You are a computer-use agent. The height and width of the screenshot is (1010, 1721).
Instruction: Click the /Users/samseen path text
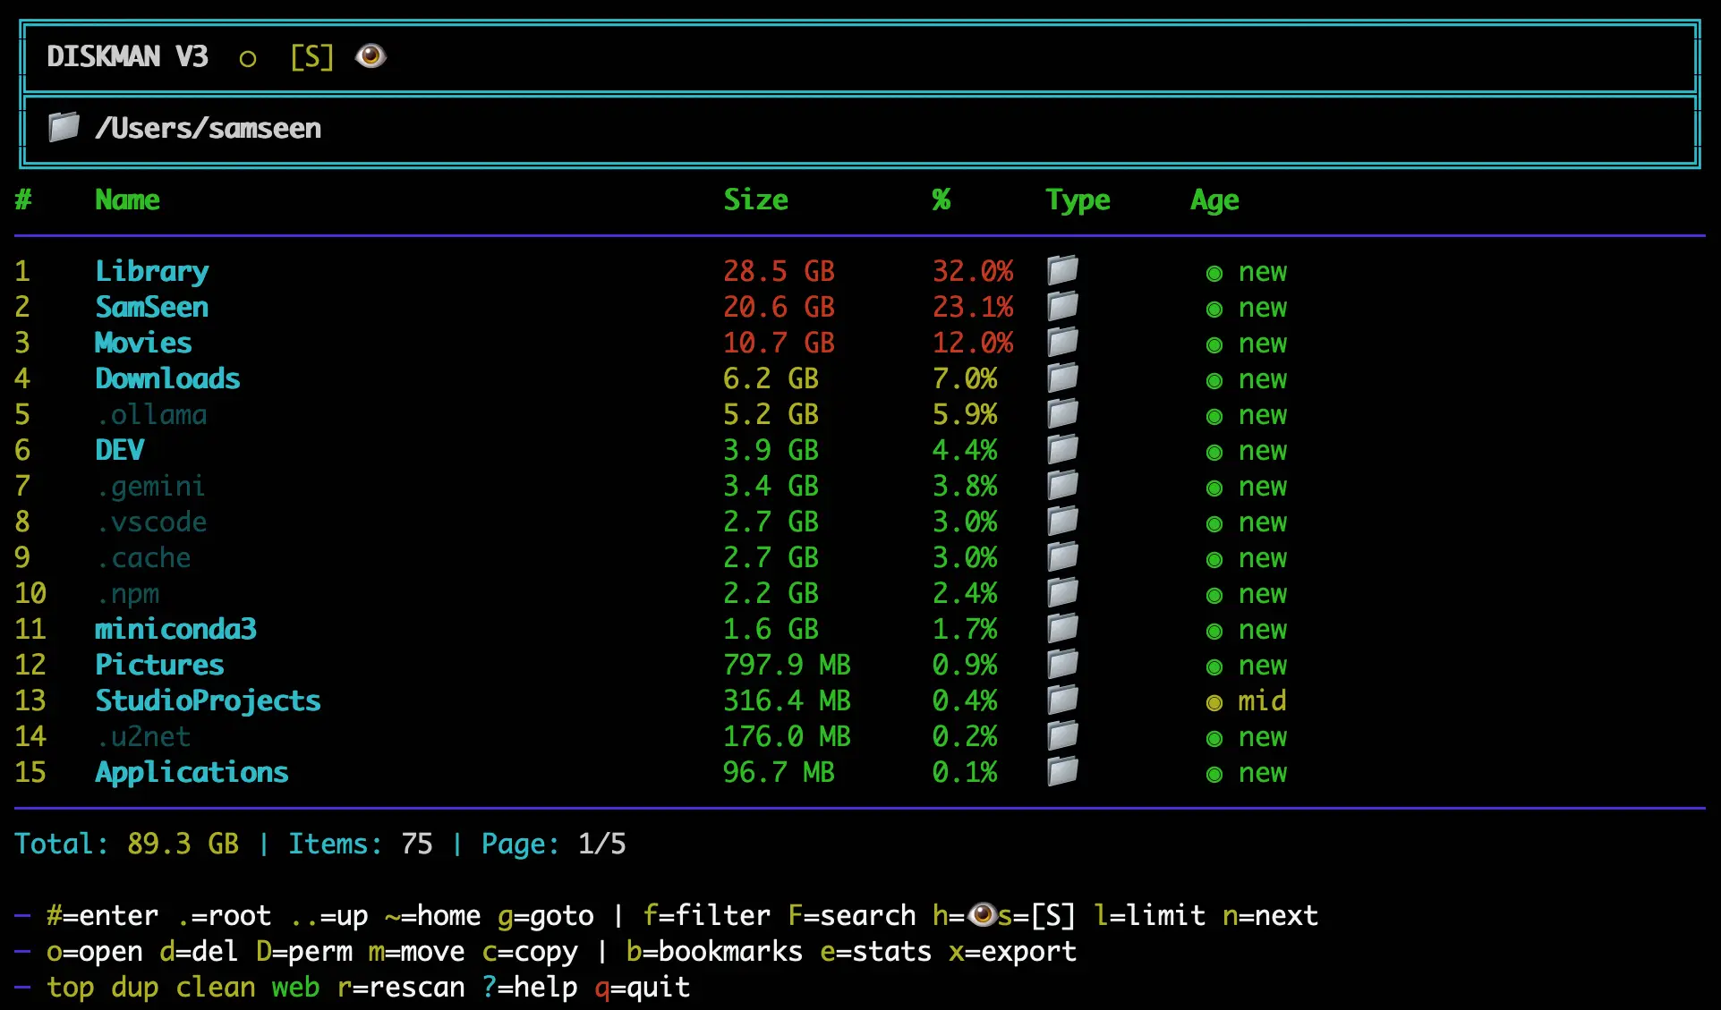(x=209, y=127)
